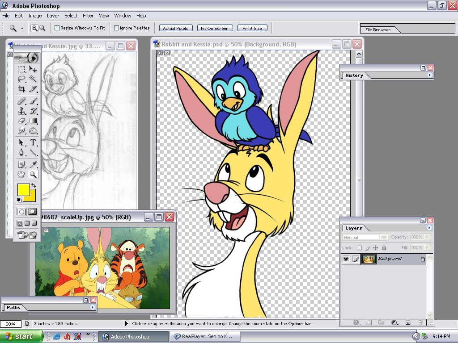This screenshot has width=458, height=343.
Task: Select the Magic Wand tool
Action: click(x=33, y=79)
